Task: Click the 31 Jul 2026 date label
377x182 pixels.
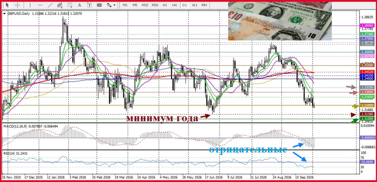Action: point(258,178)
